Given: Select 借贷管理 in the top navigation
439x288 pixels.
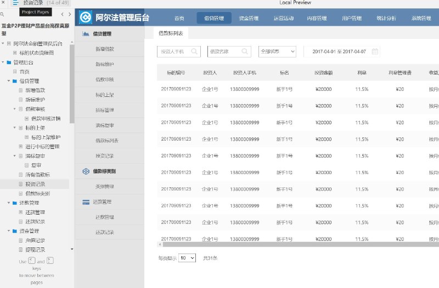Looking at the screenshot, I should tap(214, 18).
